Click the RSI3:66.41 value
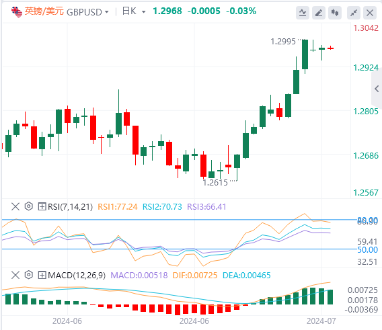The height and width of the screenshot is (330, 382). (x=206, y=207)
